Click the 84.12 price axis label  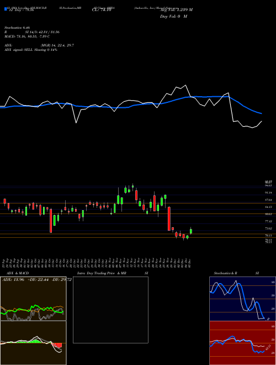click(268, 207)
